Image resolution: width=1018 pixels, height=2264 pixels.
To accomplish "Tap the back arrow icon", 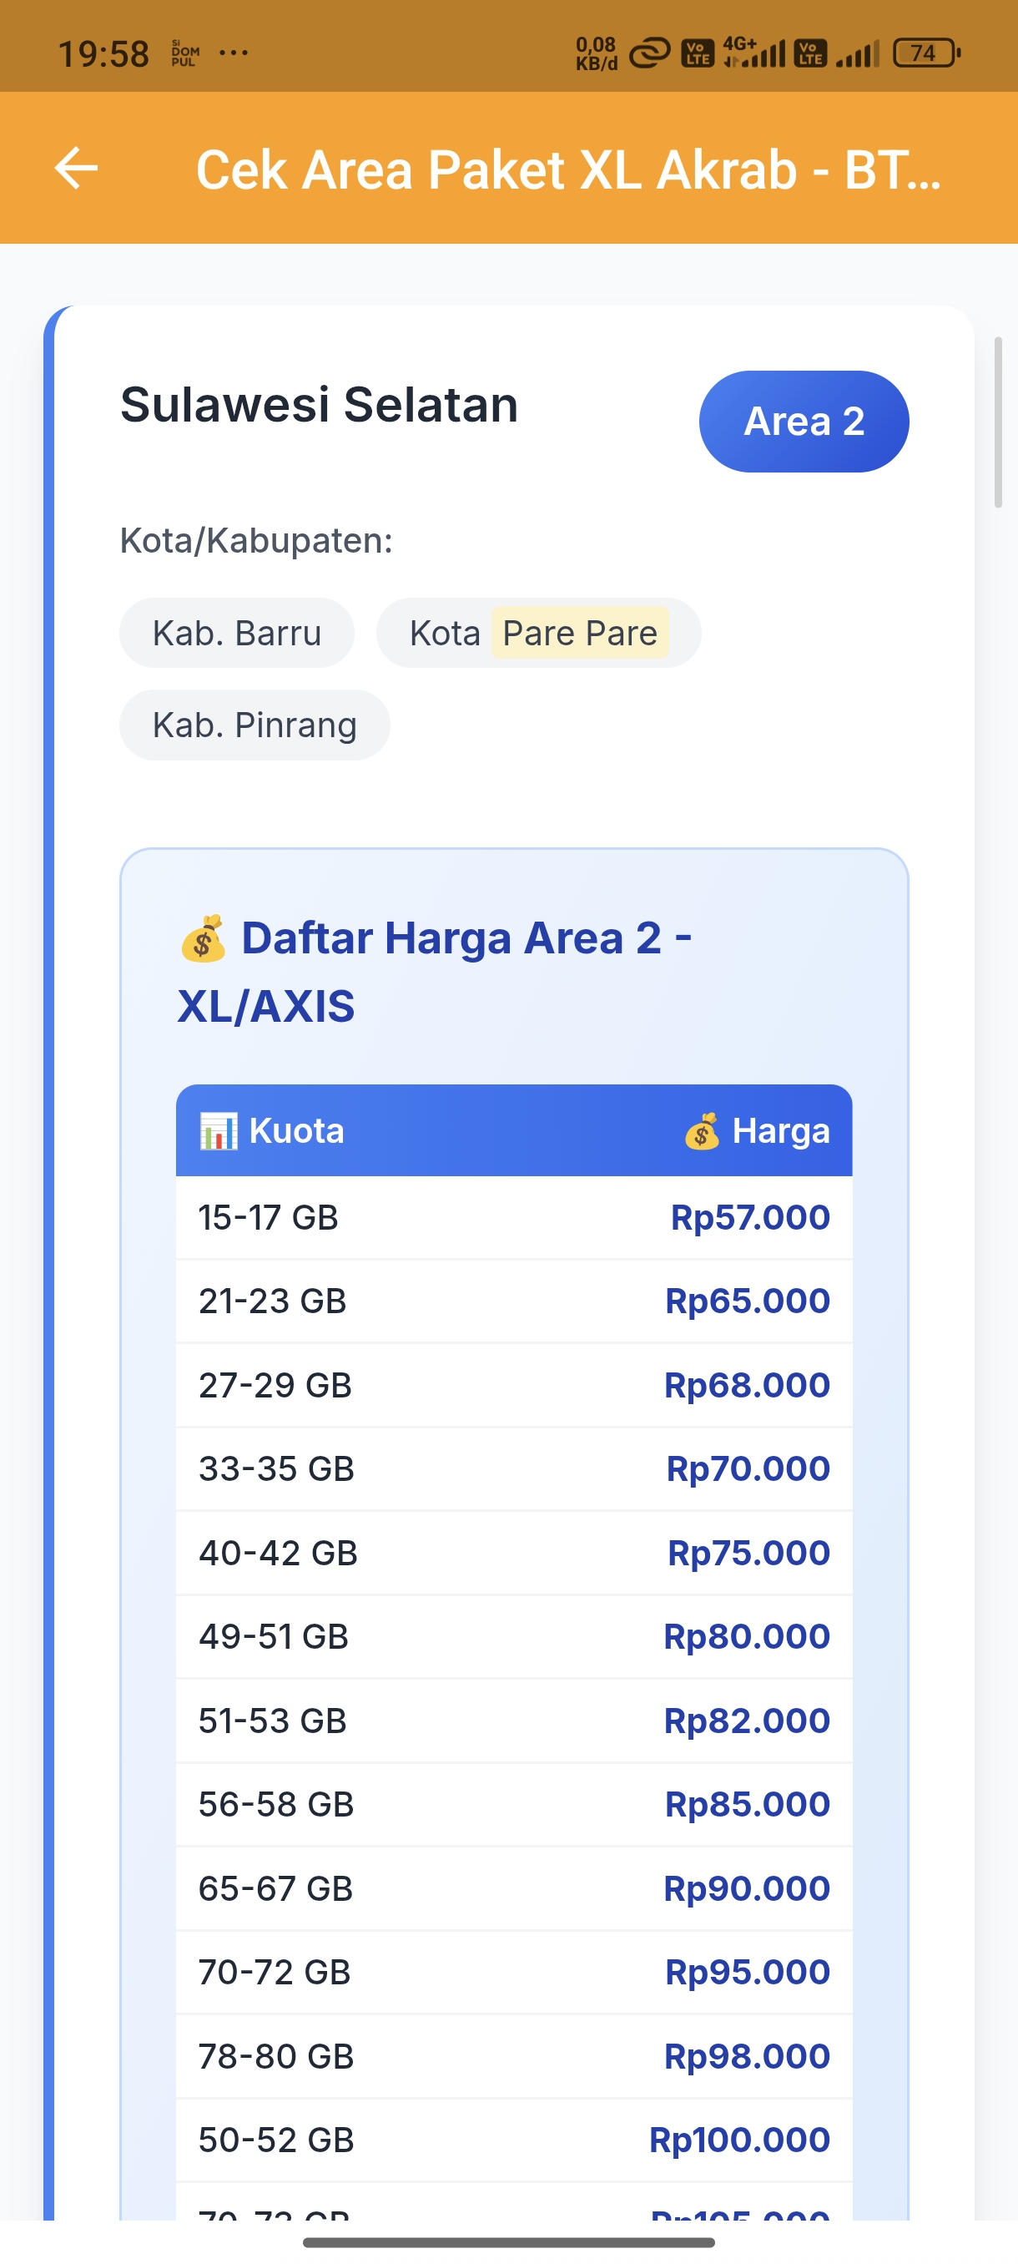I will 77,168.
